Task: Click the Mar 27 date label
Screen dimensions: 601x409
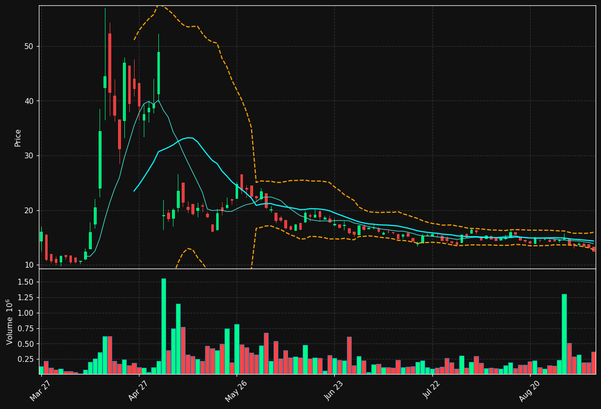Action: pos(40,391)
